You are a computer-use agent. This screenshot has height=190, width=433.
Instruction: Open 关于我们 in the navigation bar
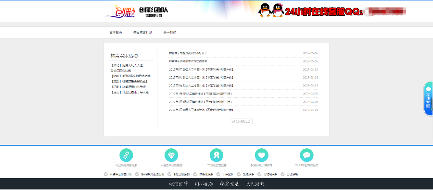coord(169,33)
